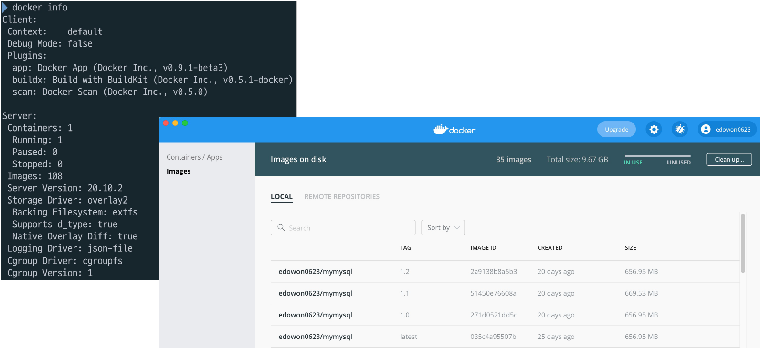Select Images in the sidebar
The width and height of the screenshot is (761, 348).
coord(179,171)
